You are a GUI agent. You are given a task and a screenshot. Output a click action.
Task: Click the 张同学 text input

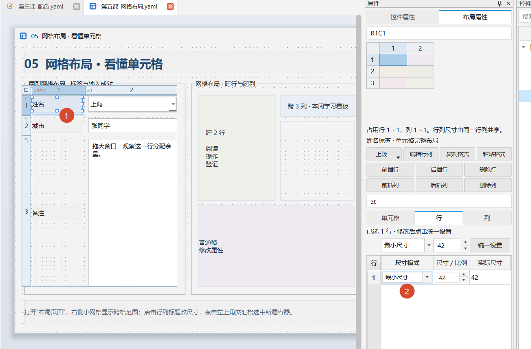point(132,126)
